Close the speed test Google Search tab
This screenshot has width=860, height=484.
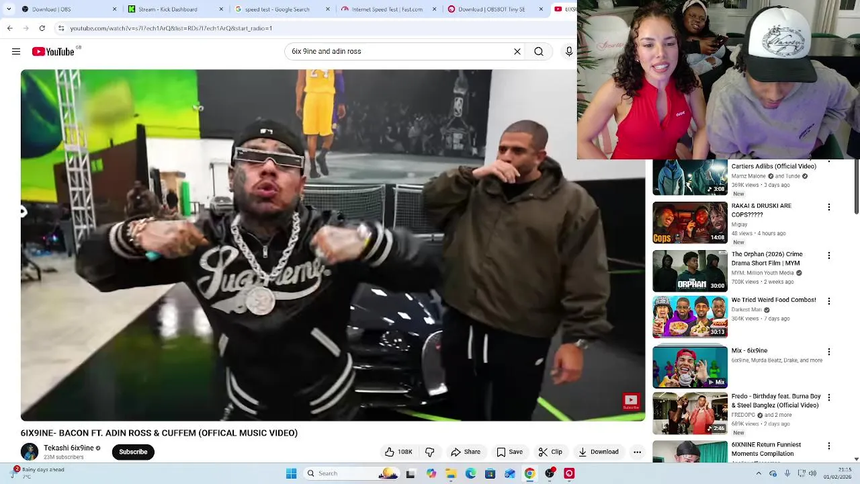[328, 9]
